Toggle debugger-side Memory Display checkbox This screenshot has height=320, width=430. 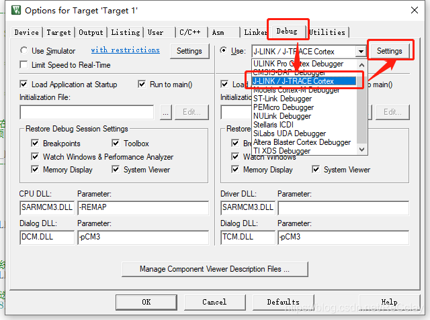point(235,170)
